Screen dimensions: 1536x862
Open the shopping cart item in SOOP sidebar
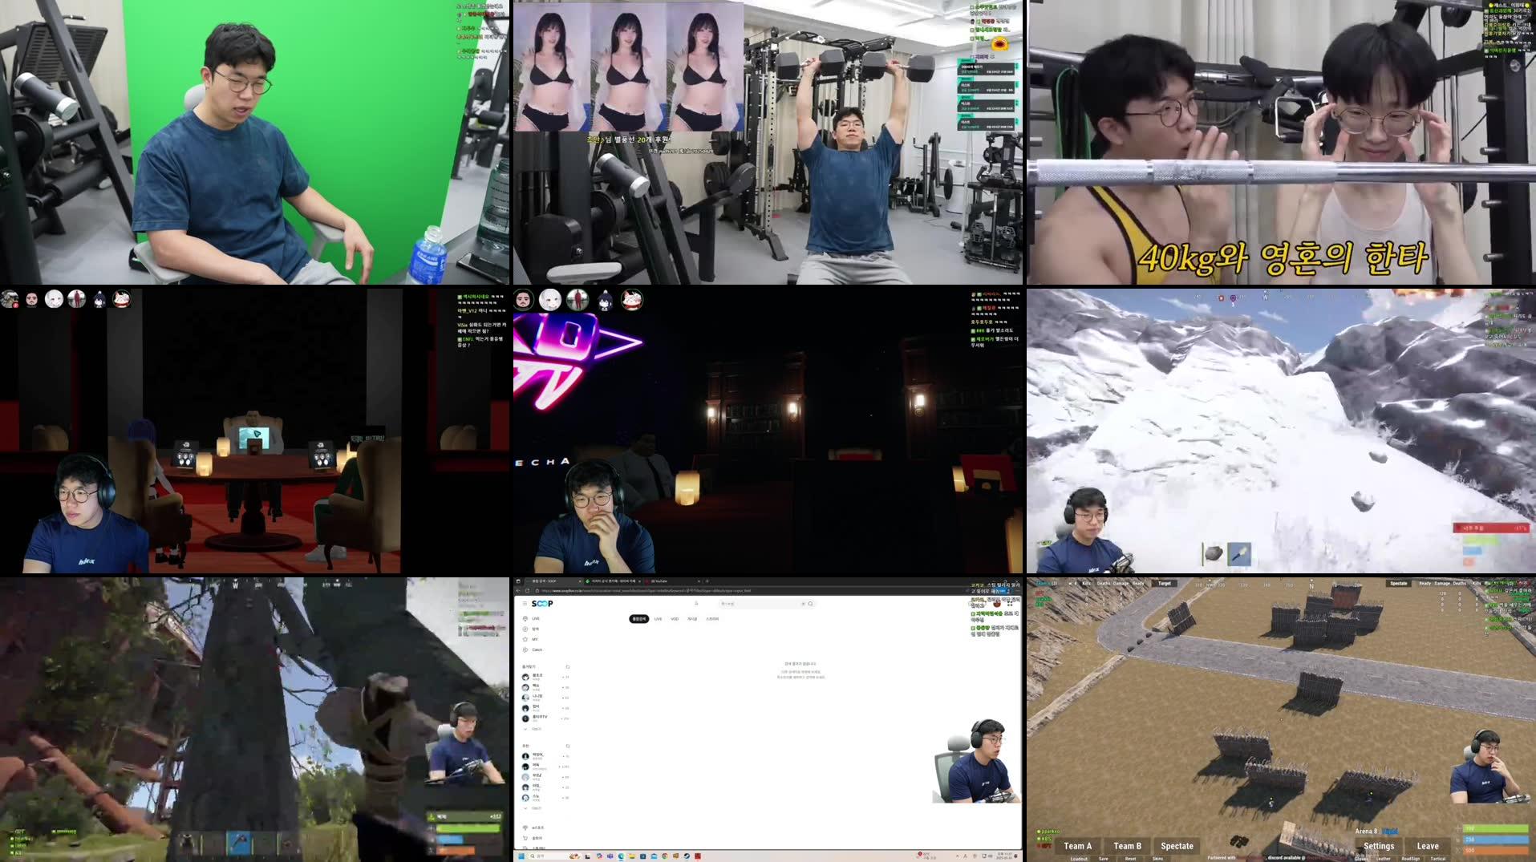(x=533, y=838)
